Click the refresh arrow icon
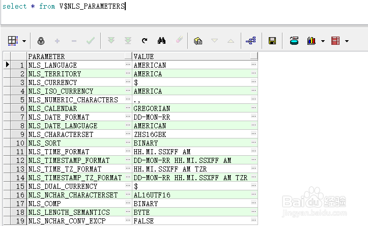The height and width of the screenshot is (226, 368). coord(145,41)
